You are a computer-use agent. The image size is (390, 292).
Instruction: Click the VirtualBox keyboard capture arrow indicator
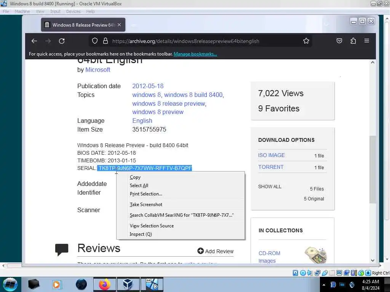pyautogui.click(x=368, y=273)
